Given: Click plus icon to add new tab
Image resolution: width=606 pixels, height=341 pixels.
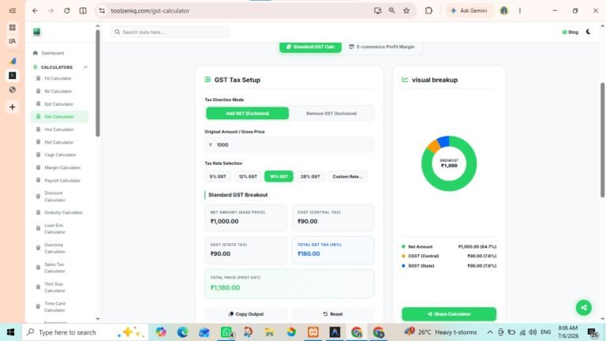Looking at the screenshot, I should pos(13,107).
